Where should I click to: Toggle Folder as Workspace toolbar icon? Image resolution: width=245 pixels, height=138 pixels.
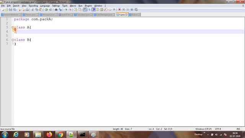click(110, 10)
